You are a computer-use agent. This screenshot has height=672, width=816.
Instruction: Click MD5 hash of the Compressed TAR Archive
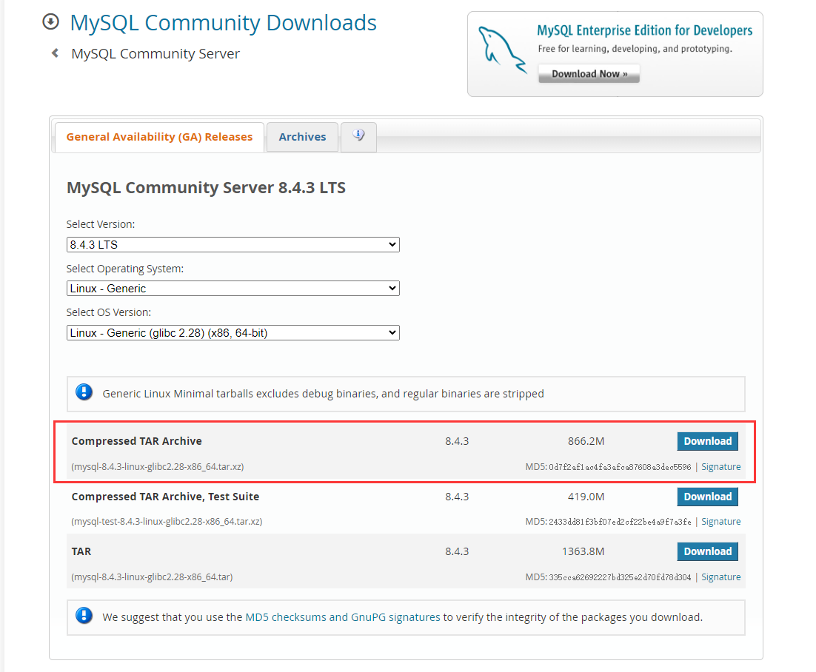(620, 467)
